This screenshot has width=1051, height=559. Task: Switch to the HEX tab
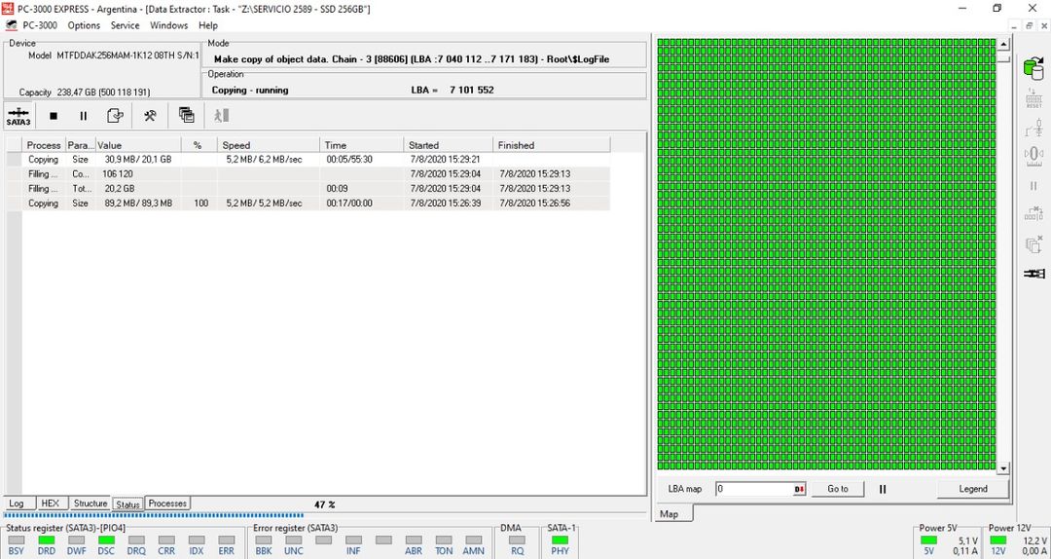pyautogui.click(x=50, y=503)
